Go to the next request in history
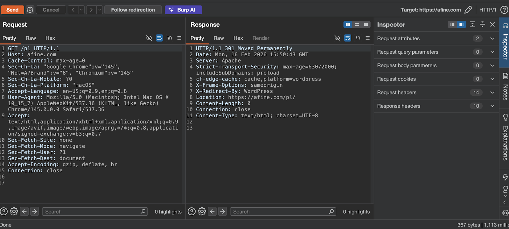This screenshot has height=229, width=509. pos(91,10)
